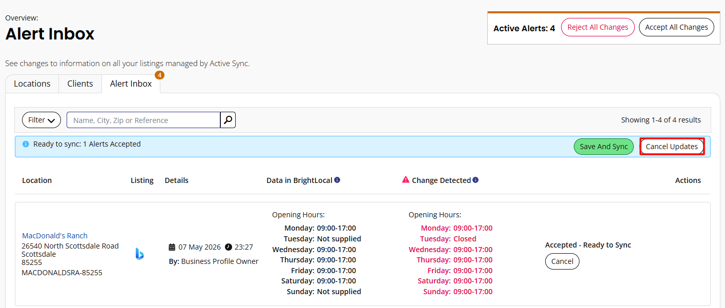Click Save And Sync button

click(x=604, y=147)
